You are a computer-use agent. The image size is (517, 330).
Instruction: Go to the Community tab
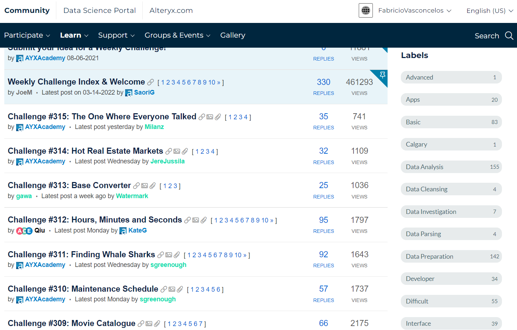[27, 10]
